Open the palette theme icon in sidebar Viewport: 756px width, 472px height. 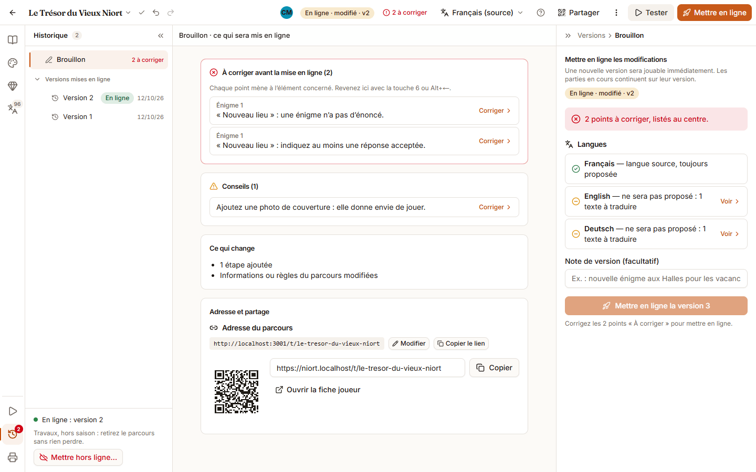click(x=13, y=63)
